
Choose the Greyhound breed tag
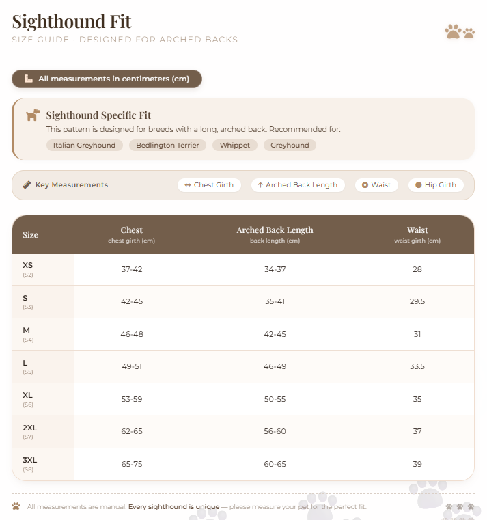(x=290, y=146)
